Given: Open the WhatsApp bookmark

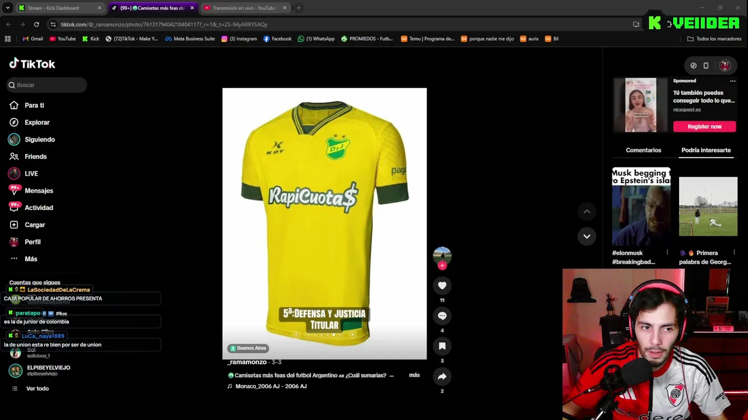Looking at the screenshot, I should (x=316, y=39).
